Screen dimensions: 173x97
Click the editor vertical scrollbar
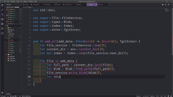click(x=172, y=31)
